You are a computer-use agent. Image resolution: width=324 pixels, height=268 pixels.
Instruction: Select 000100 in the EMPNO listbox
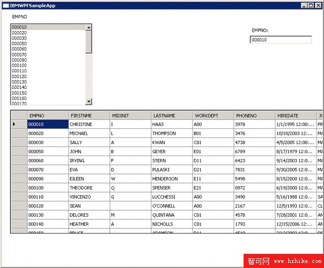coord(48,66)
